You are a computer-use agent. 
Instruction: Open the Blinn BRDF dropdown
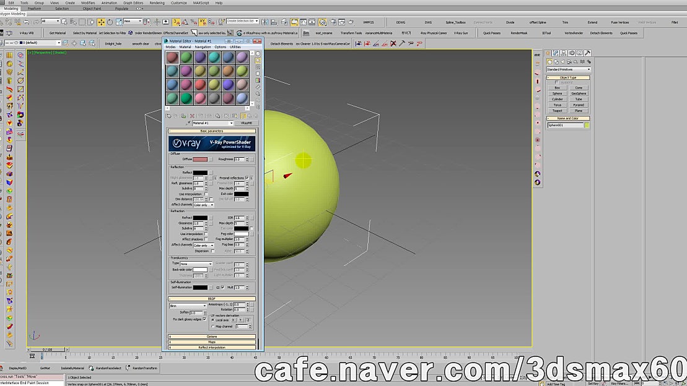point(188,306)
